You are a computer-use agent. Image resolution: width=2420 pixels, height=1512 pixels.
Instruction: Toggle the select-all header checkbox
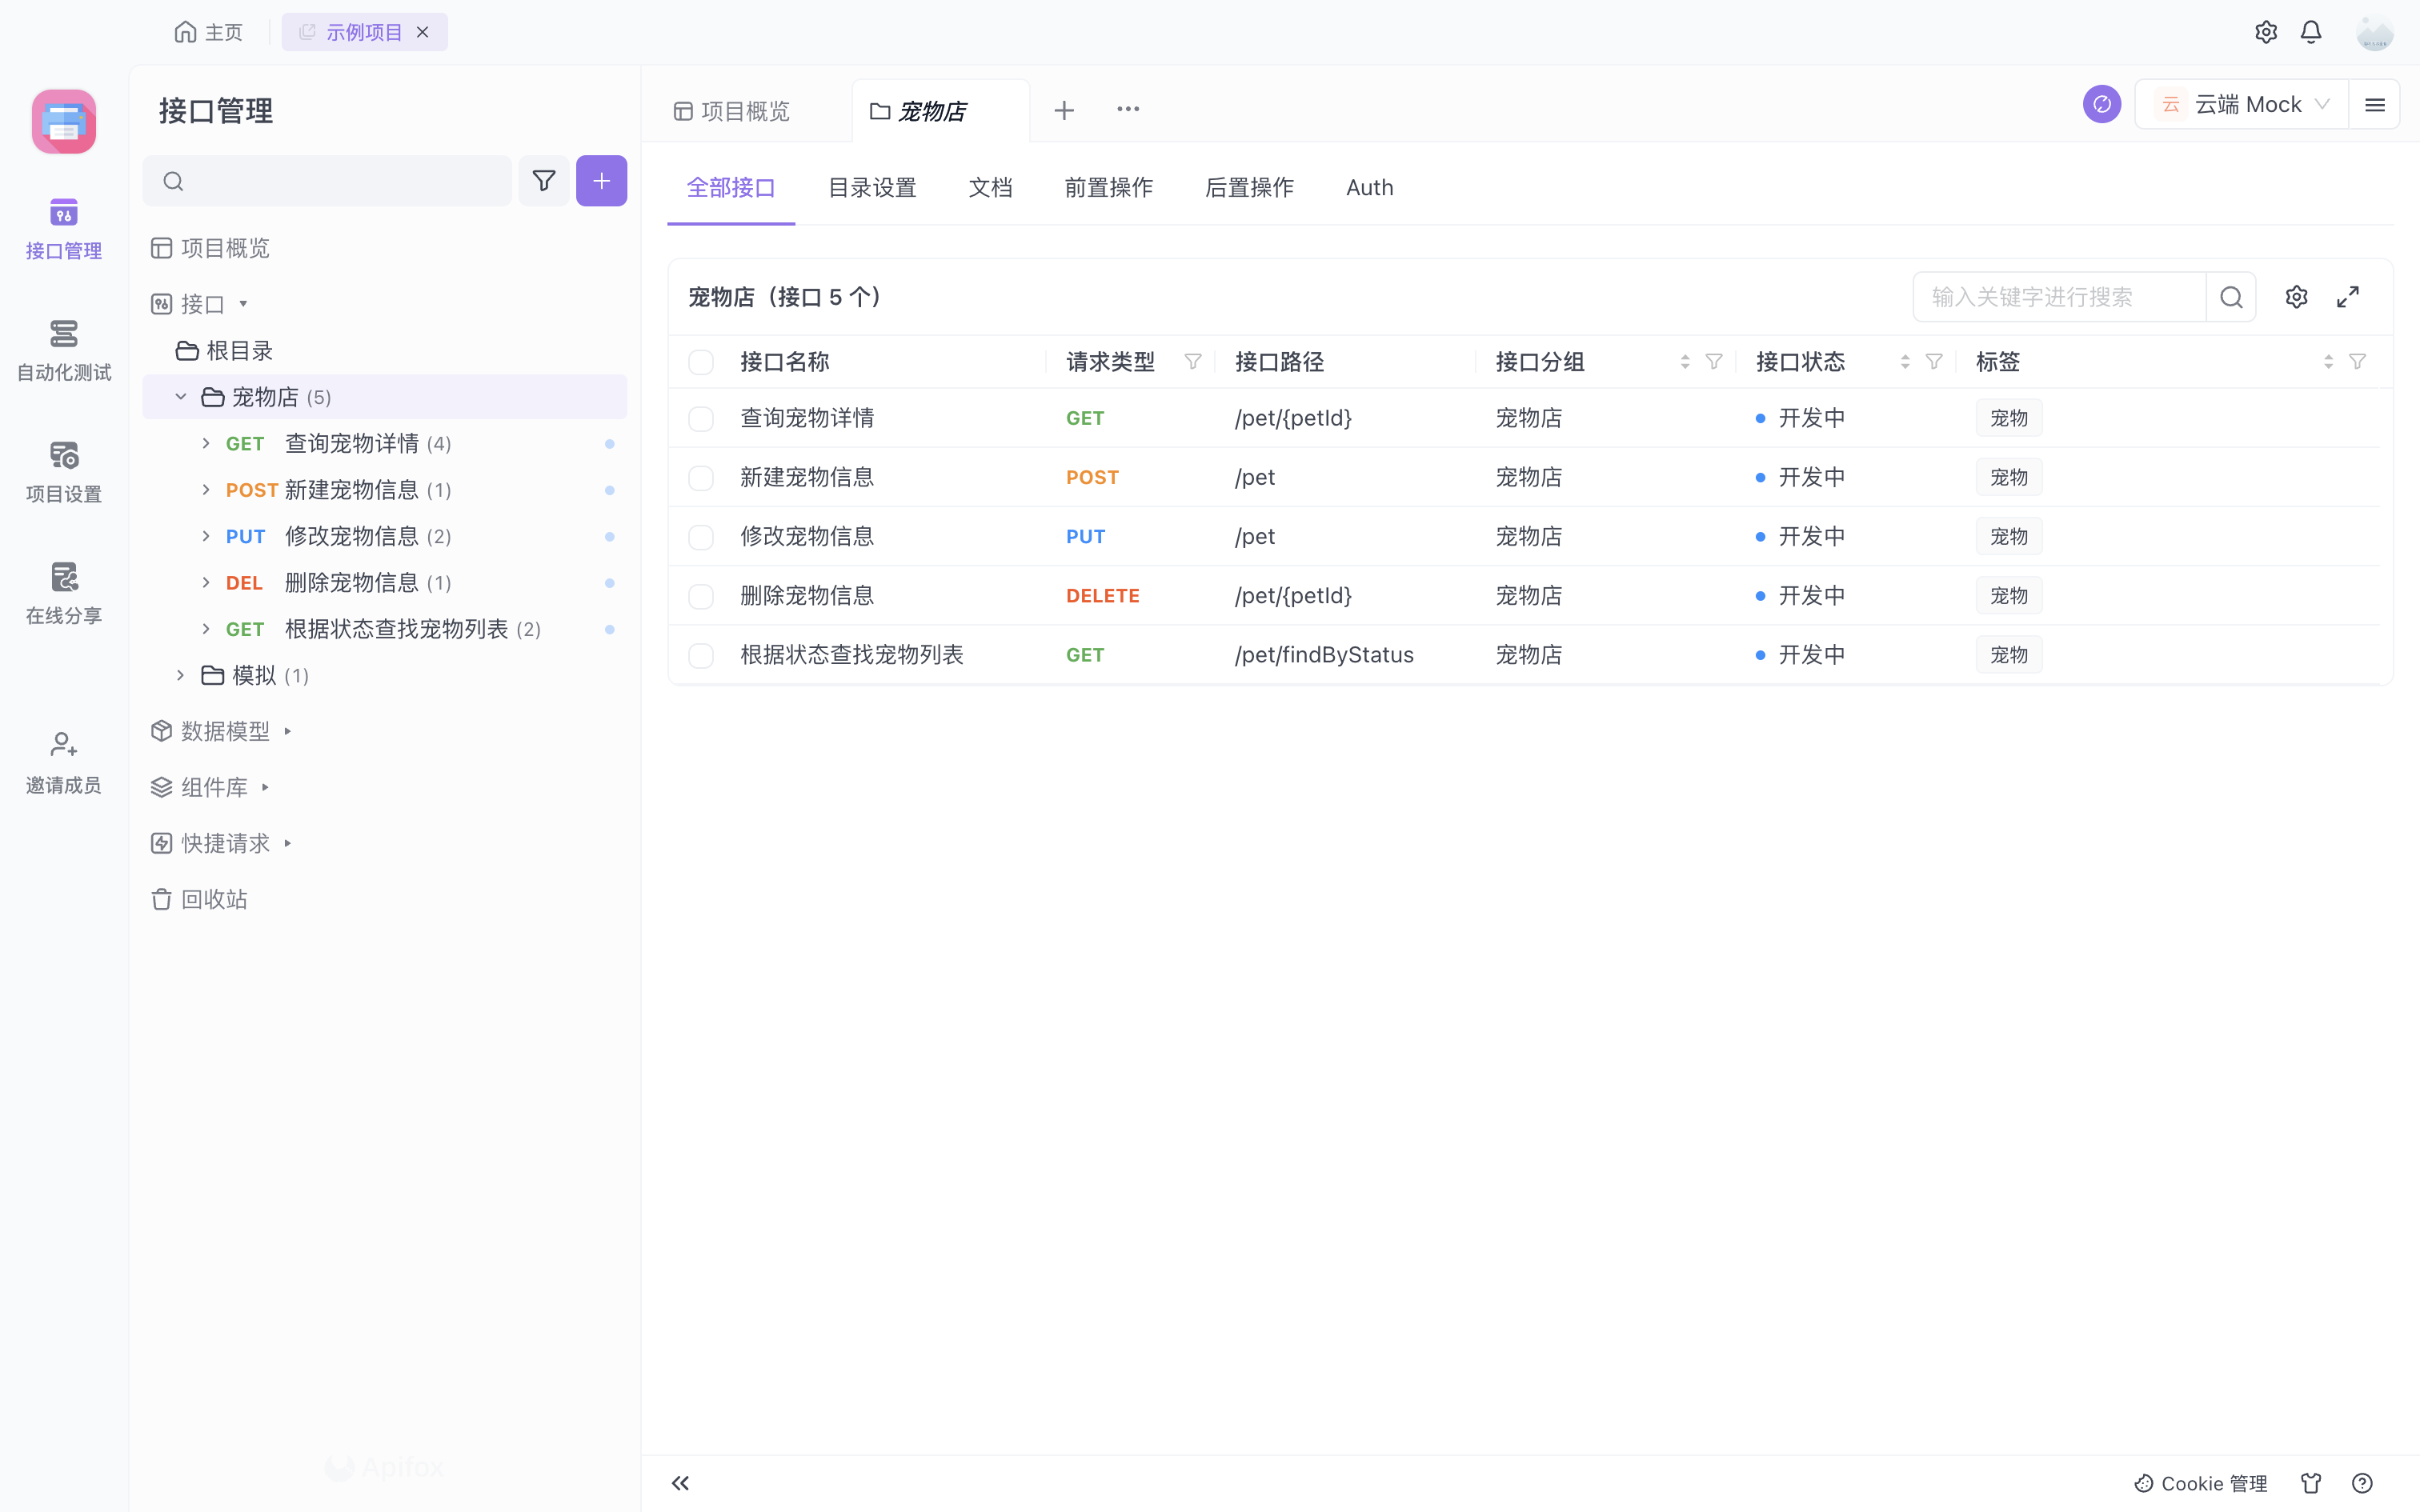point(701,362)
